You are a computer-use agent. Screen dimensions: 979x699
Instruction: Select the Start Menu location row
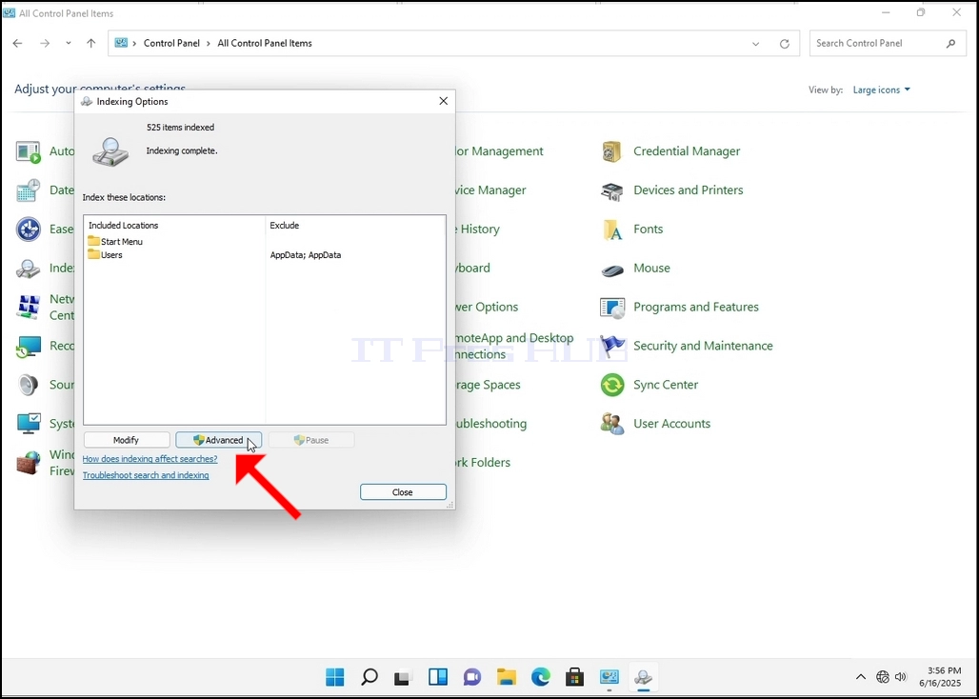point(265,242)
